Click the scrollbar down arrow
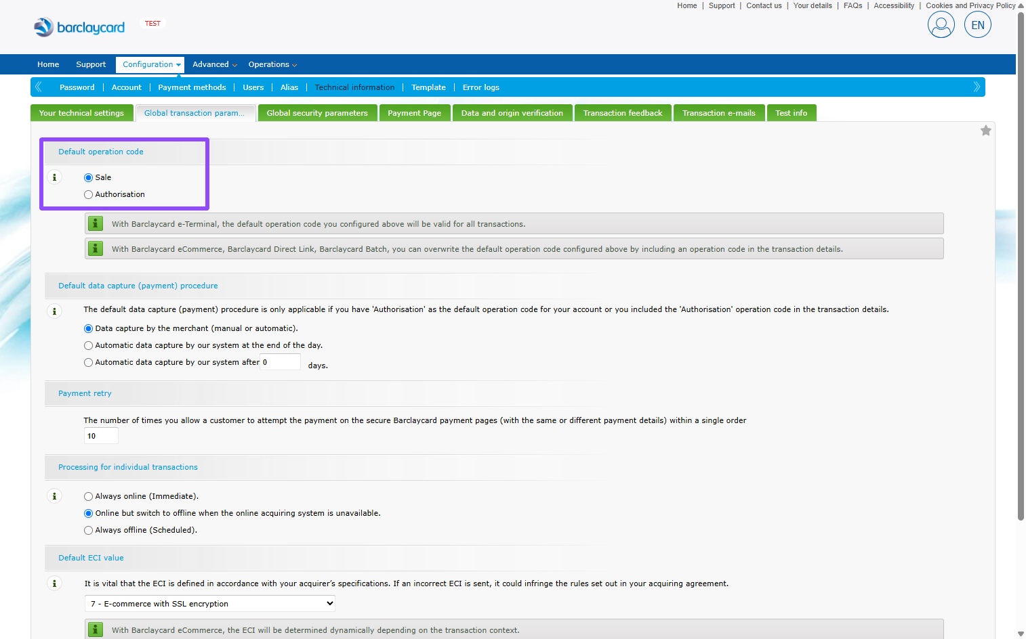The height and width of the screenshot is (639, 1026). [x=1021, y=634]
